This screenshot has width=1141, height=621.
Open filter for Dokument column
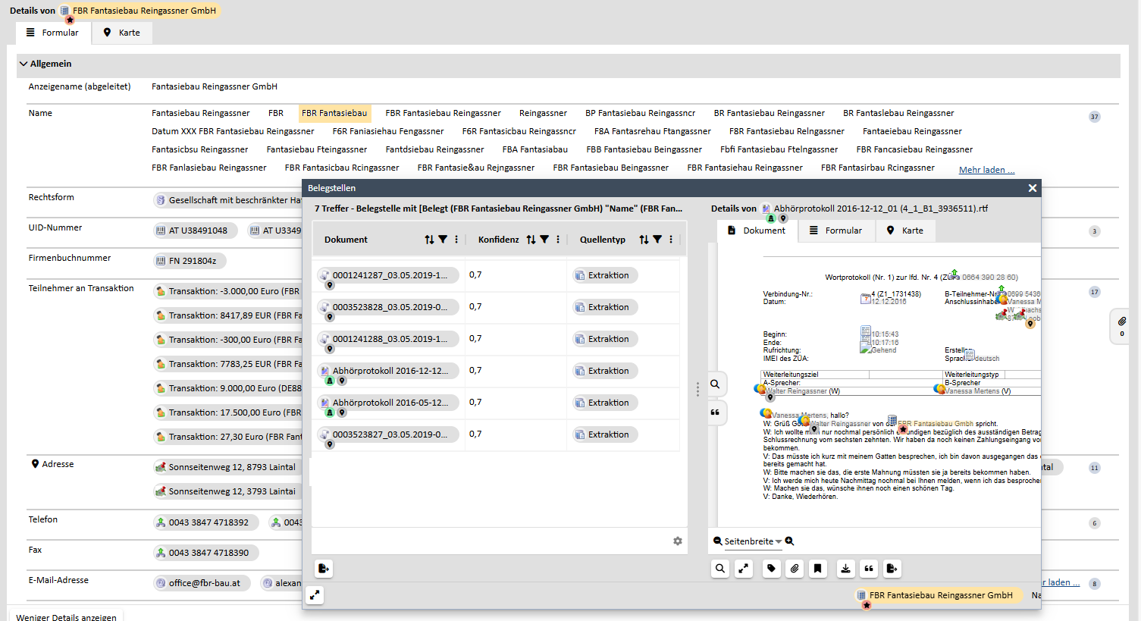click(443, 240)
